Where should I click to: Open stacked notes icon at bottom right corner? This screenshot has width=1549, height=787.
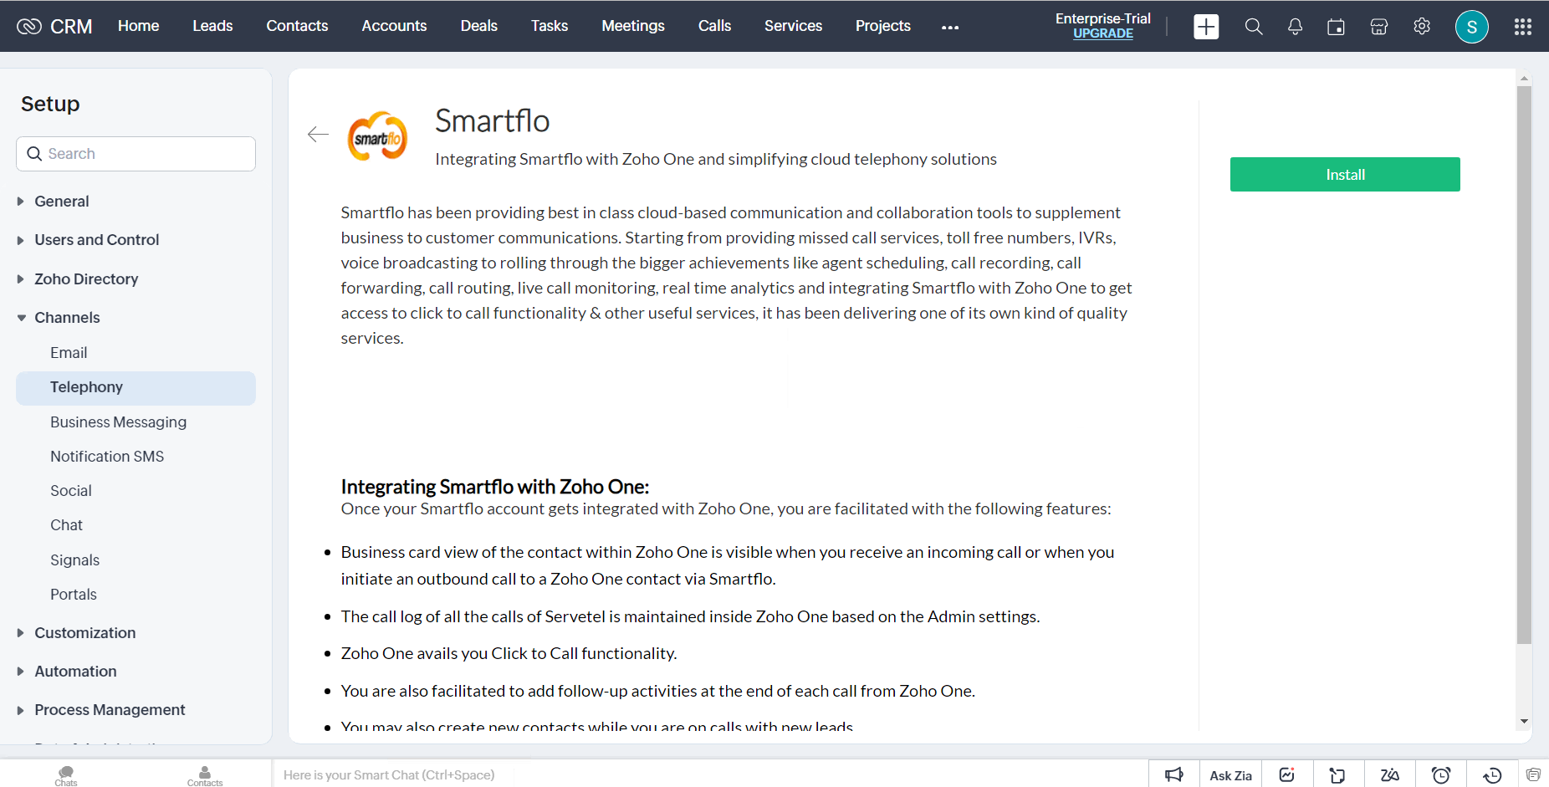pos(1532,774)
